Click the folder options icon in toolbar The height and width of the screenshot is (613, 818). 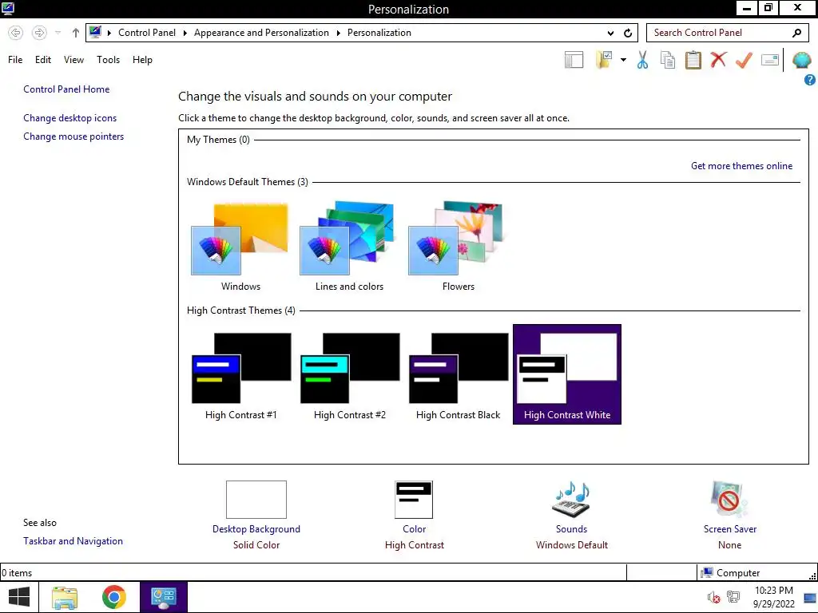604,60
